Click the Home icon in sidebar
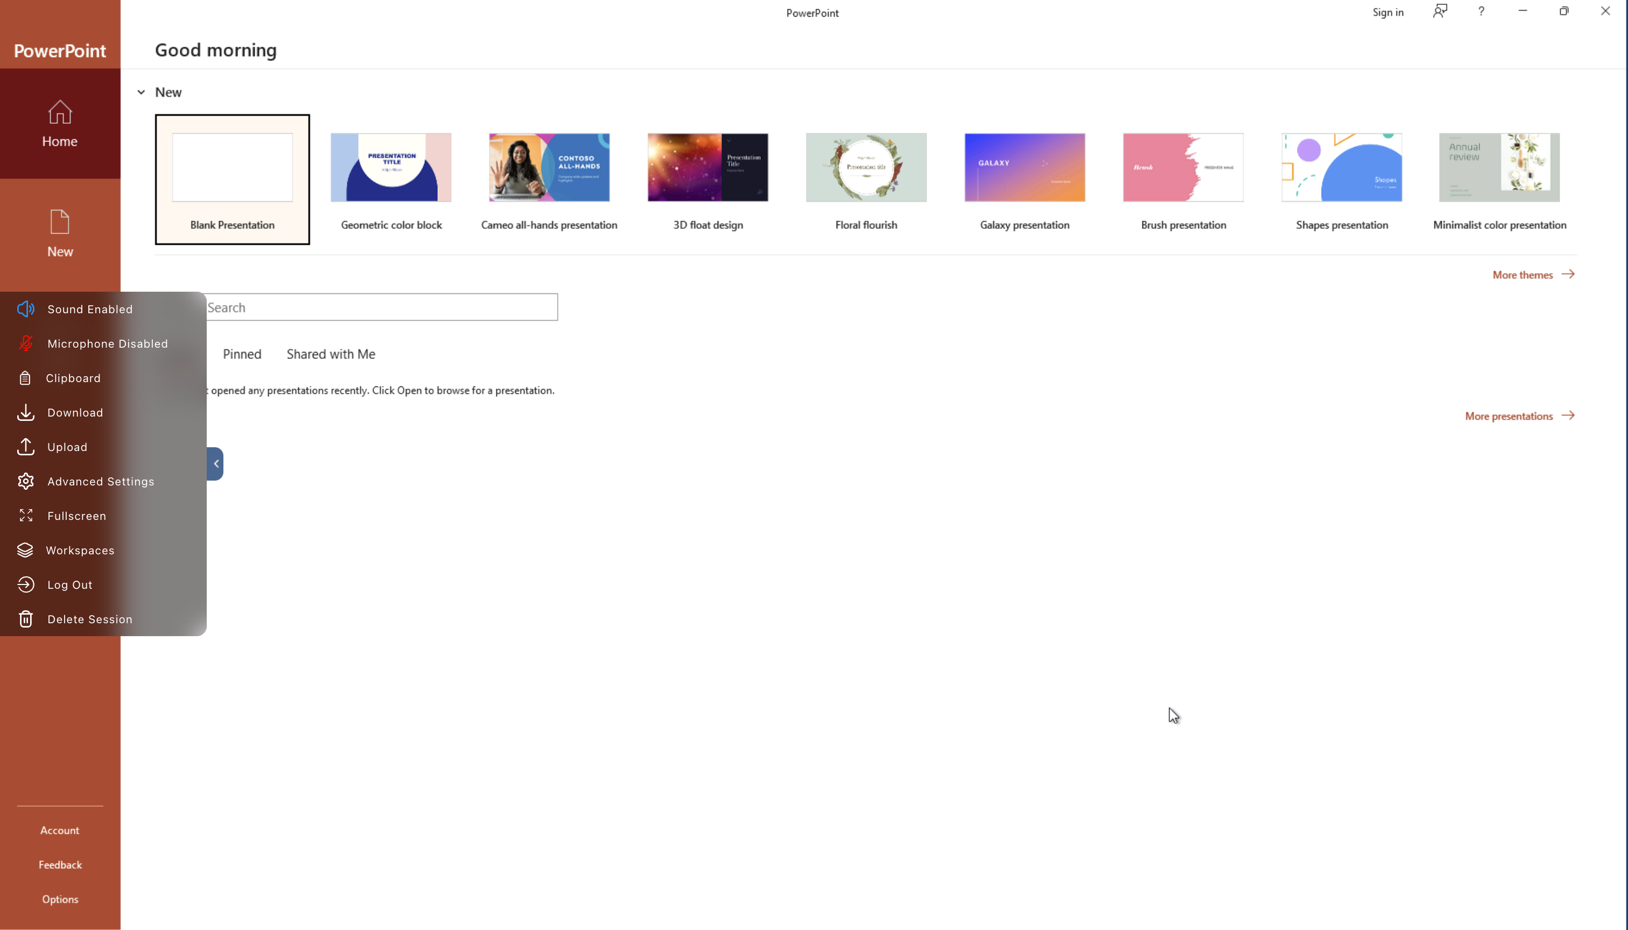1628x930 pixels. [x=60, y=112]
